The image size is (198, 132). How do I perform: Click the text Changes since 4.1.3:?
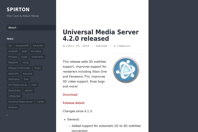pos(78,111)
